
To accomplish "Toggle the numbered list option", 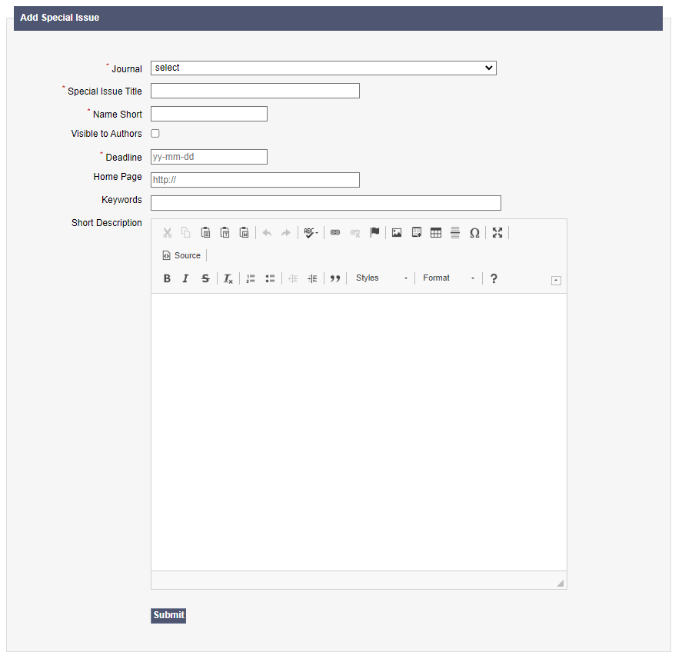I will point(251,278).
